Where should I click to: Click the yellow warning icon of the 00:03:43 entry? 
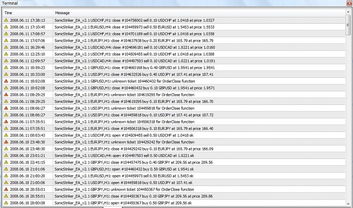[6, 135]
